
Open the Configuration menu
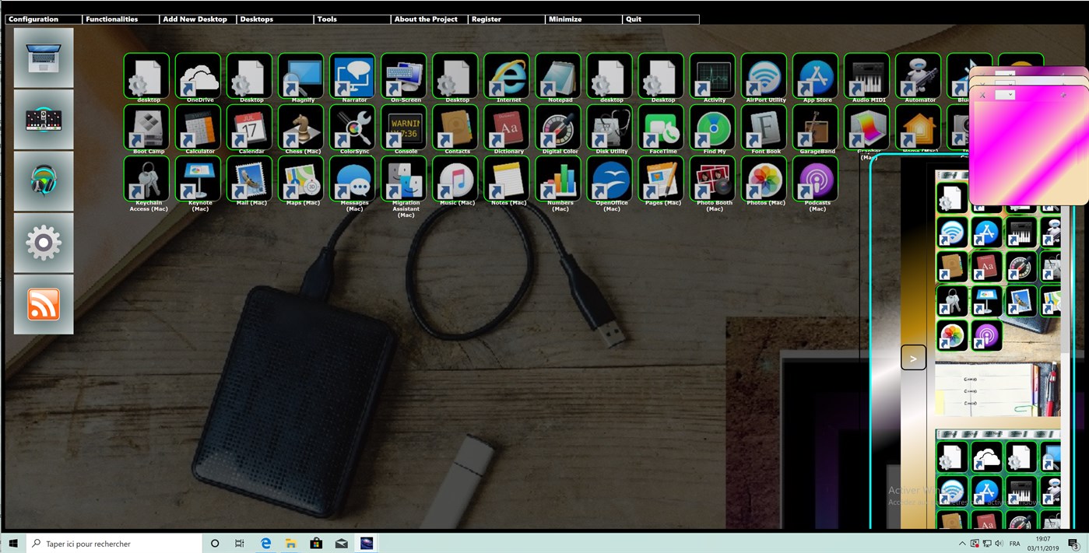(x=44, y=19)
